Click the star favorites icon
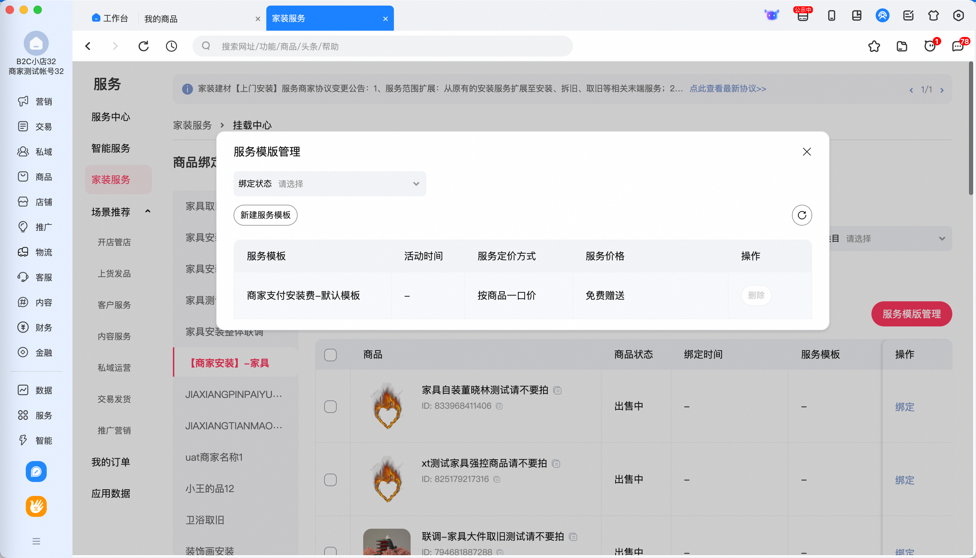This screenshot has height=558, width=976. pos(874,46)
